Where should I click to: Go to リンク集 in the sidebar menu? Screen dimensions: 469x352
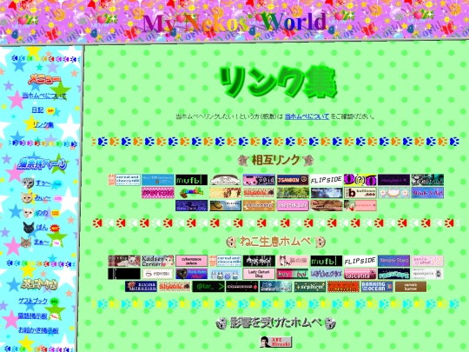[x=43, y=124]
